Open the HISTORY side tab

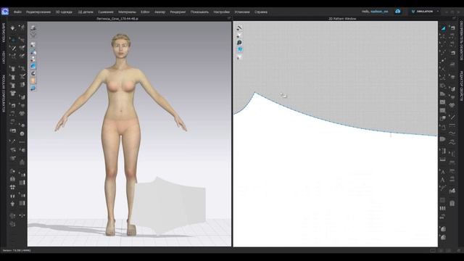pos(4,57)
